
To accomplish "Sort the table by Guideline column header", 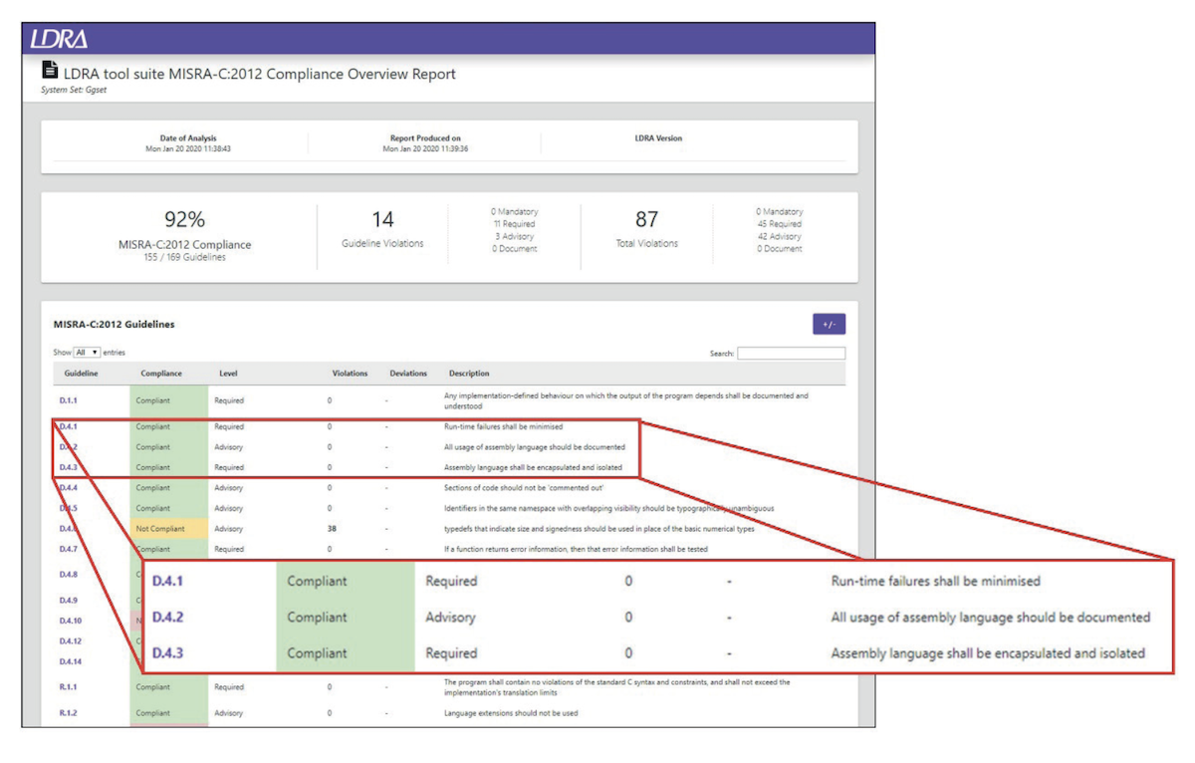I will coord(81,374).
